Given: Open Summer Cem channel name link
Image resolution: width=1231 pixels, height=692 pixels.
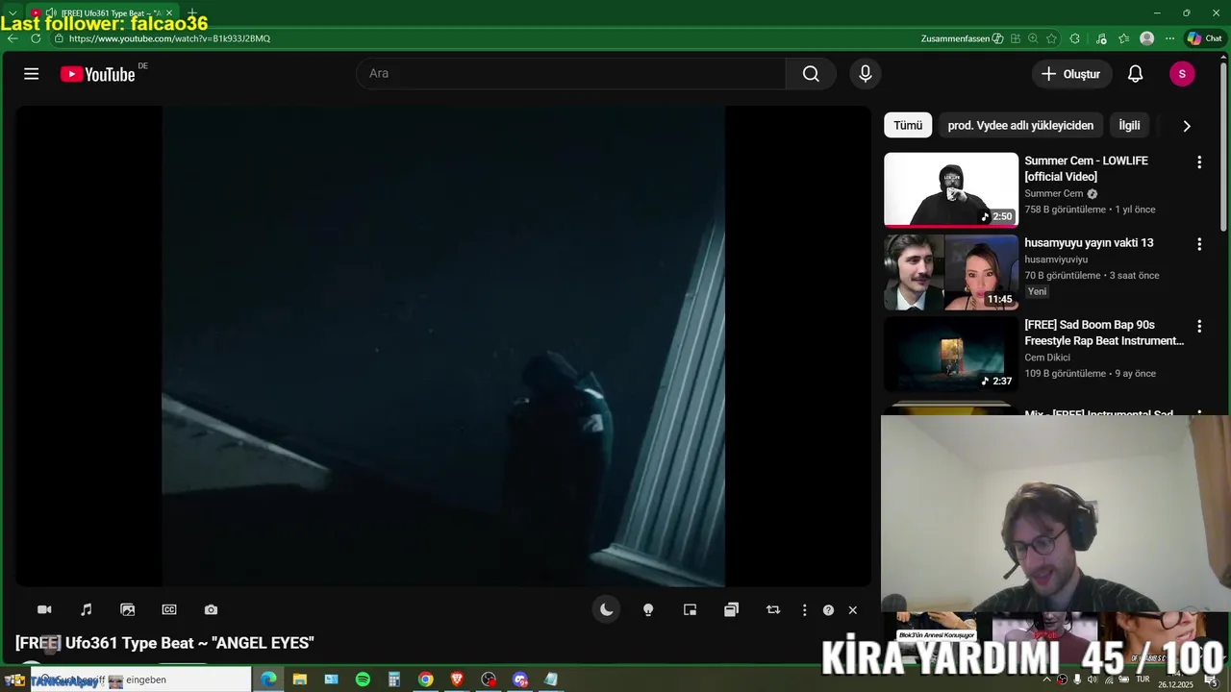Looking at the screenshot, I should pos(1053,193).
